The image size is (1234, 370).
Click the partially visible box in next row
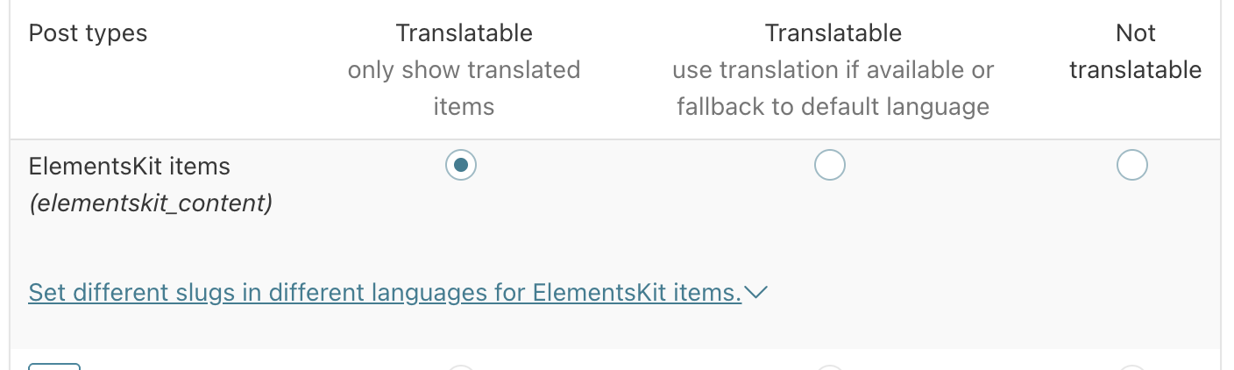point(54,366)
